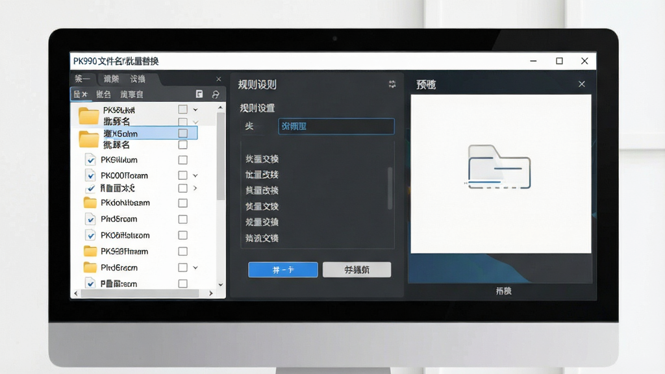Screen dimensions: 665x374
Task: Expand the dropdown arrow on the PK56 row
Action: (195, 109)
